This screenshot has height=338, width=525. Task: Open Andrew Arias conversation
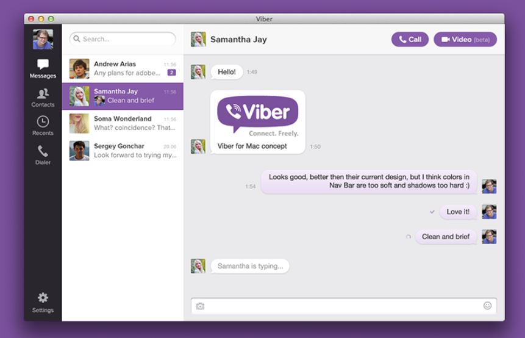click(x=123, y=68)
